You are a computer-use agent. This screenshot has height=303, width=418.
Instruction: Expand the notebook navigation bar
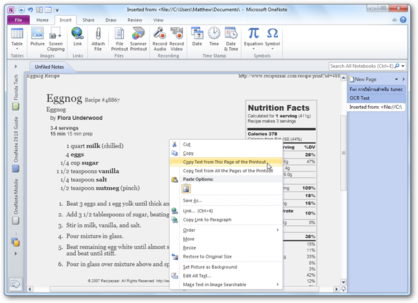(16, 66)
